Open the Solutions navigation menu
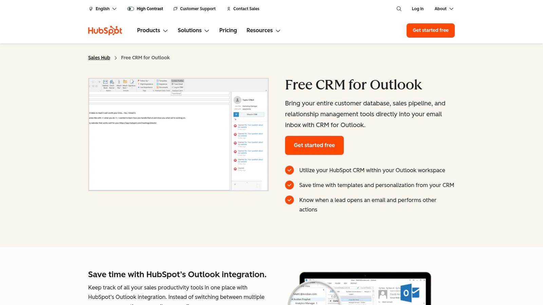The height and width of the screenshot is (305, 543). (x=190, y=30)
